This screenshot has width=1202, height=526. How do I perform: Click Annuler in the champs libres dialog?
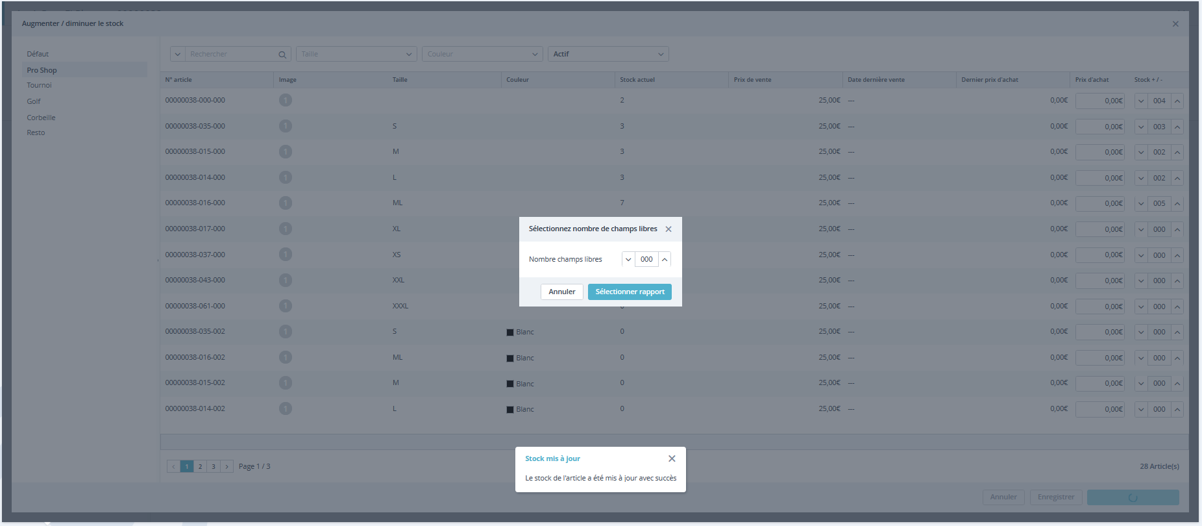(562, 292)
